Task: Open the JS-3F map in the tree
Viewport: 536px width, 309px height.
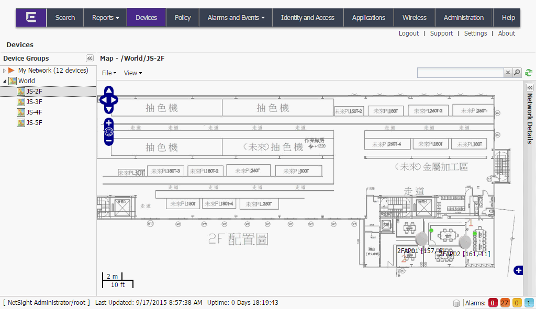Action: (34, 102)
